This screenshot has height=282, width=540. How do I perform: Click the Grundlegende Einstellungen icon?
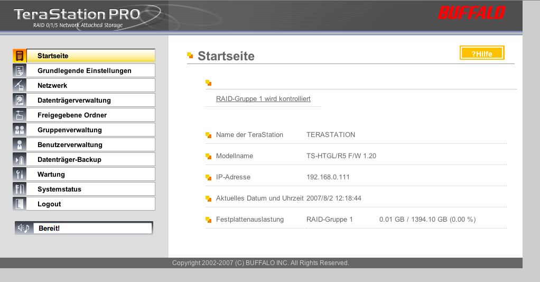(x=20, y=70)
